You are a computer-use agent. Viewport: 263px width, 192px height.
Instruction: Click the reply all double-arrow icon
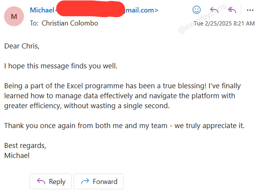tap(232, 10)
